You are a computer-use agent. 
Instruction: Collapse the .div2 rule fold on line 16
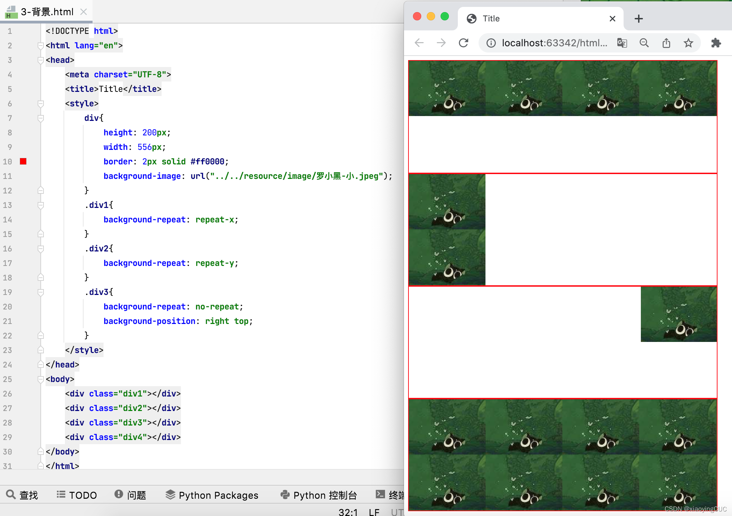pyautogui.click(x=40, y=249)
